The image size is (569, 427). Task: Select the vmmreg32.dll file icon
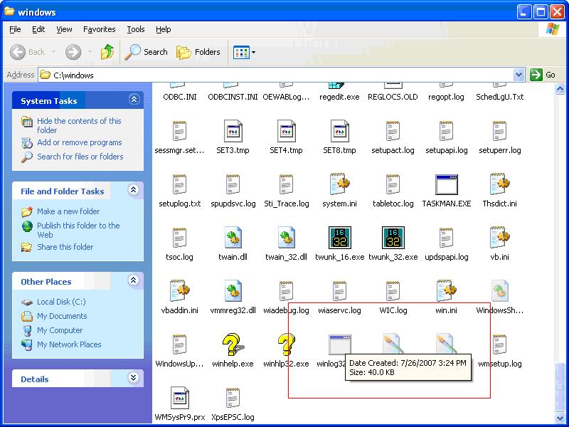point(233,291)
